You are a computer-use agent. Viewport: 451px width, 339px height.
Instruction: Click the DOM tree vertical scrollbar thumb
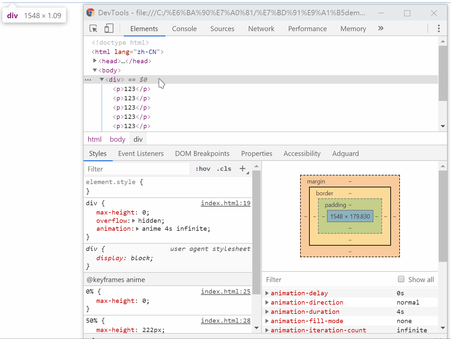443,73
